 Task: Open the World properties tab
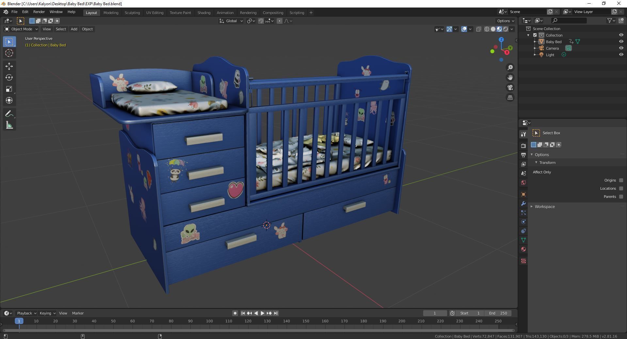click(523, 182)
